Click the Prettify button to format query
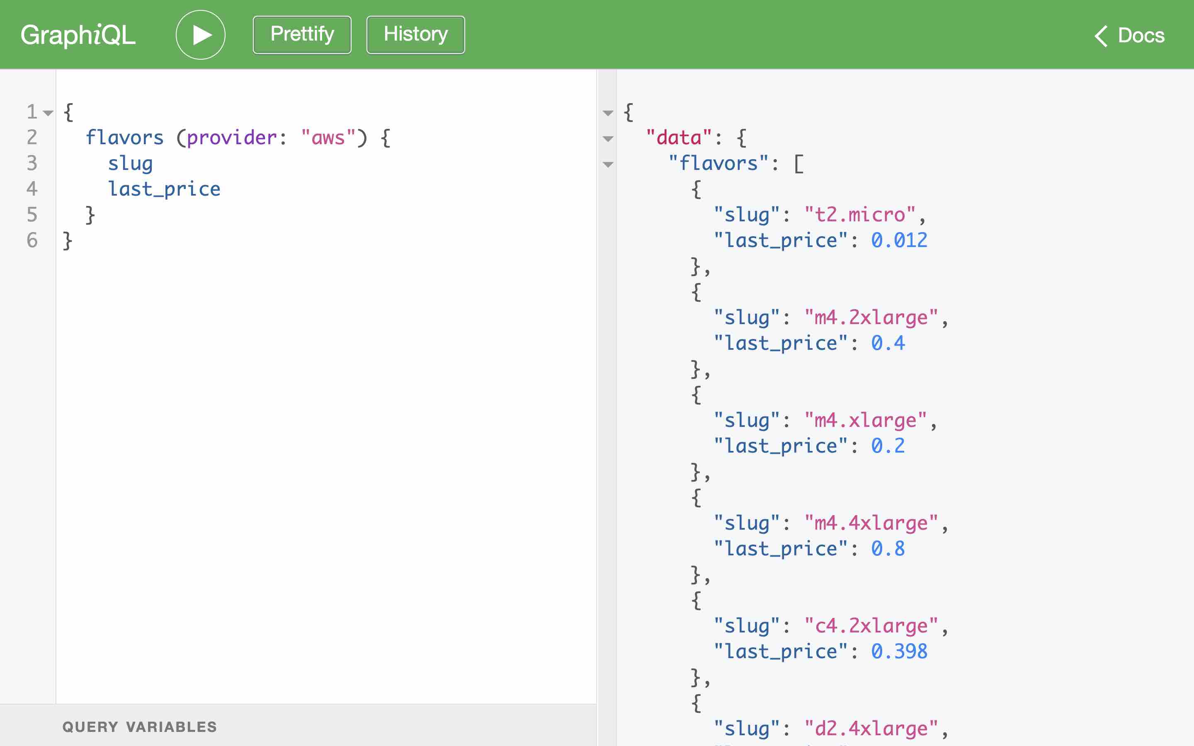This screenshot has width=1194, height=746. click(x=303, y=34)
